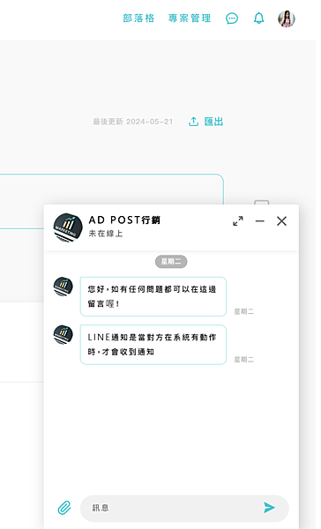Open the notifications bell
321x529 pixels.
pos(259,19)
